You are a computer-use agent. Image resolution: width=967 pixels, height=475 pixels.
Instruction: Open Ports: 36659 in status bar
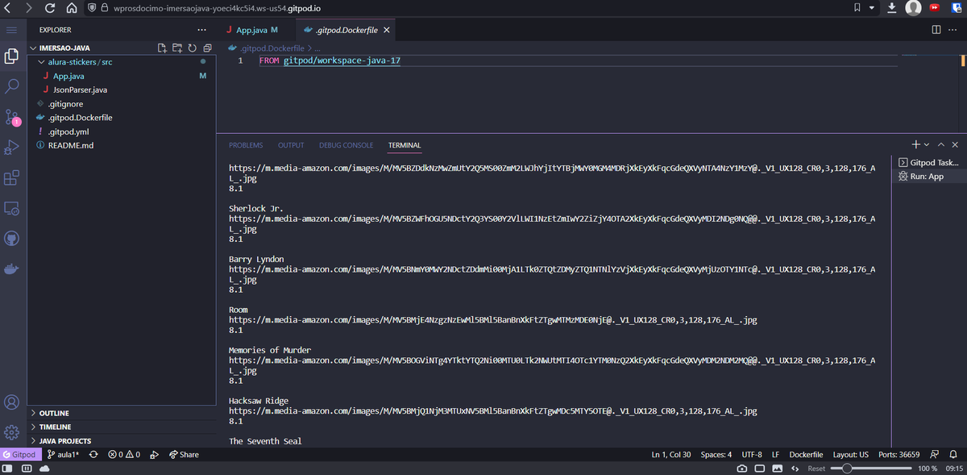[899, 455]
